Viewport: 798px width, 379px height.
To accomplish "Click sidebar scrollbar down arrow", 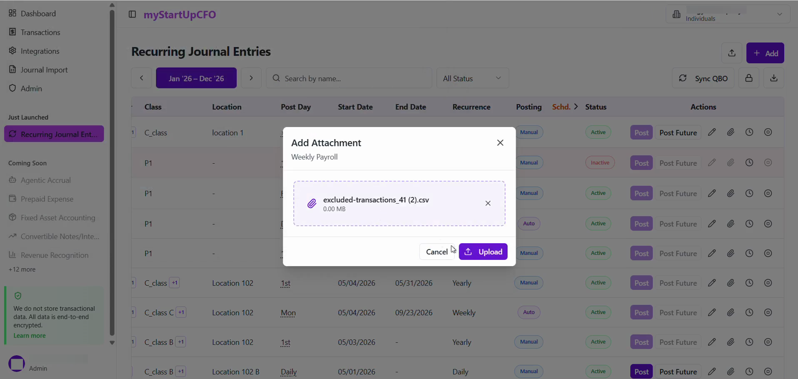I will coord(112,343).
